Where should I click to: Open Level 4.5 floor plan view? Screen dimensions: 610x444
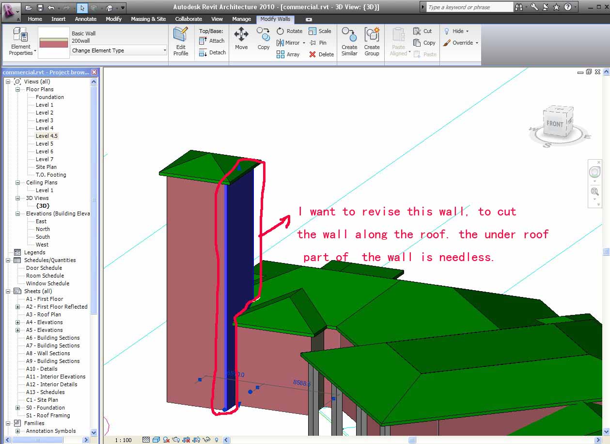47,136
